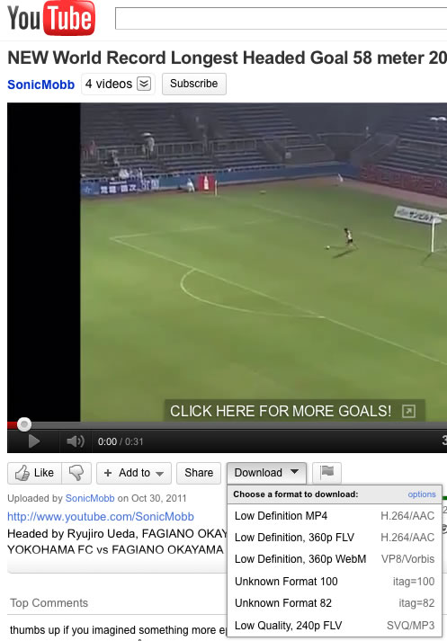Click CLICK HERE FOR MORE GOALS annotation
The width and height of the screenshot is (447, 641).
(x=281, y=411)
